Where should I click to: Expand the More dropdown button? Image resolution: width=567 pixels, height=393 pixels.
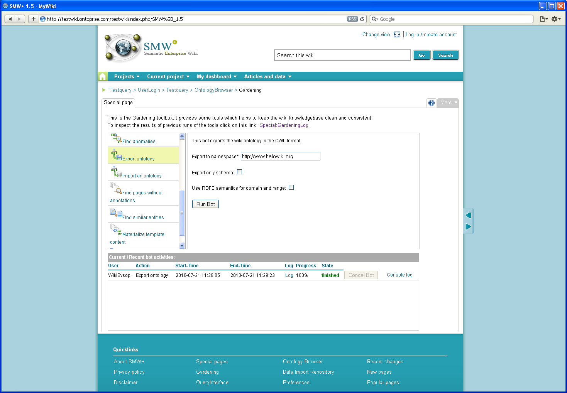point(448,103)
